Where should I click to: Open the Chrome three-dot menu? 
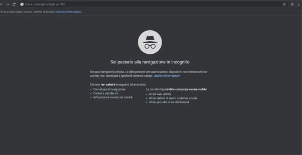click(299, 4)
